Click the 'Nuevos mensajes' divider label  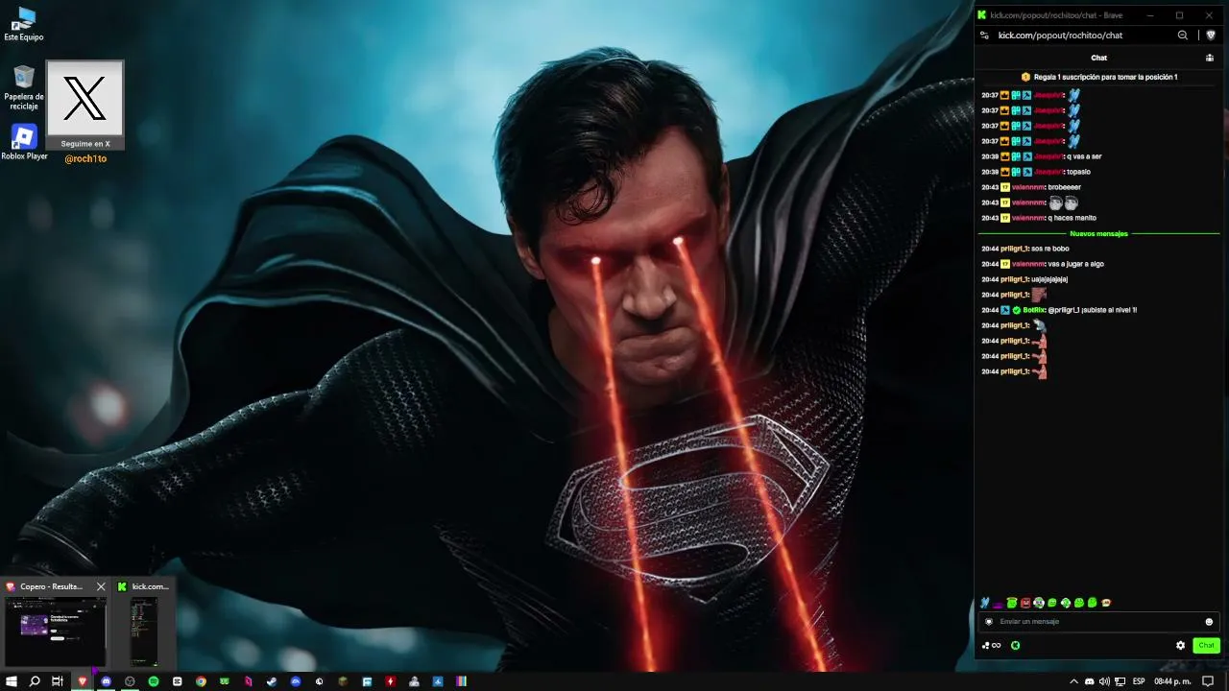pos(1098,233)
